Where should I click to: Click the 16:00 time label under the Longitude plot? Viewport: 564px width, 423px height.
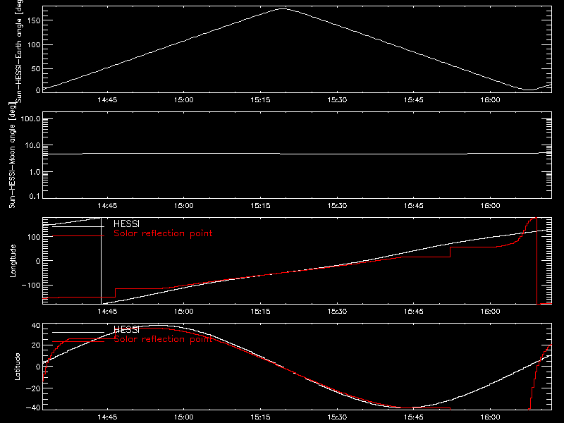click(490, 311)
